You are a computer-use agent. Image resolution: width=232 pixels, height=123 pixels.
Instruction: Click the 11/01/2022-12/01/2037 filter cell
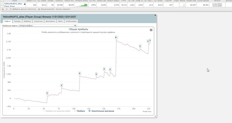[217, 5]
